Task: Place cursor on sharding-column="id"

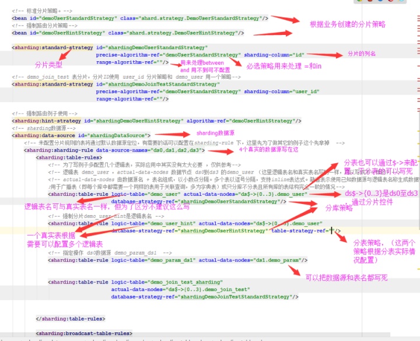Action: point(274,55)
